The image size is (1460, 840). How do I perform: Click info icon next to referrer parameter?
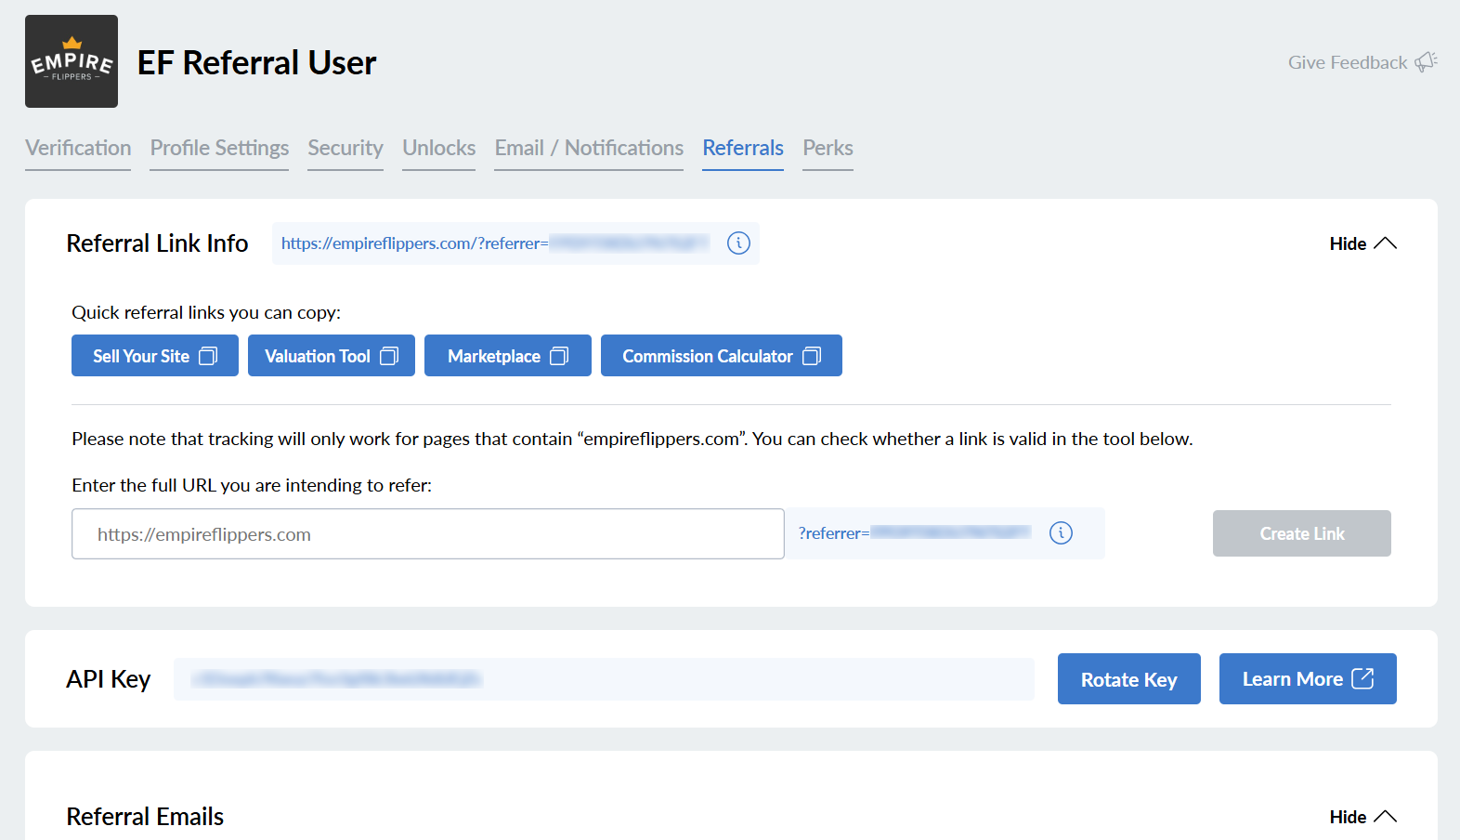coord(1061,533)
